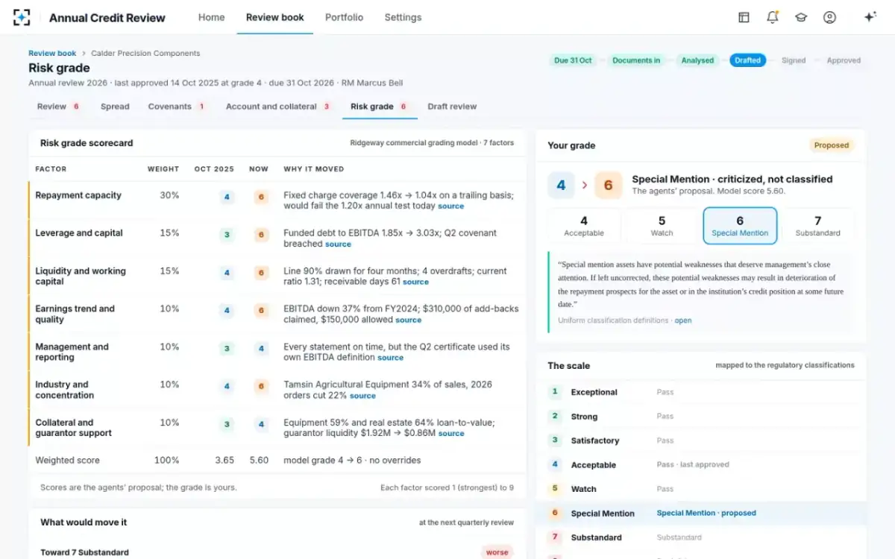895x559 pixels.
Task: Switch to the Review sub-tab
Action: coord(59,107)
